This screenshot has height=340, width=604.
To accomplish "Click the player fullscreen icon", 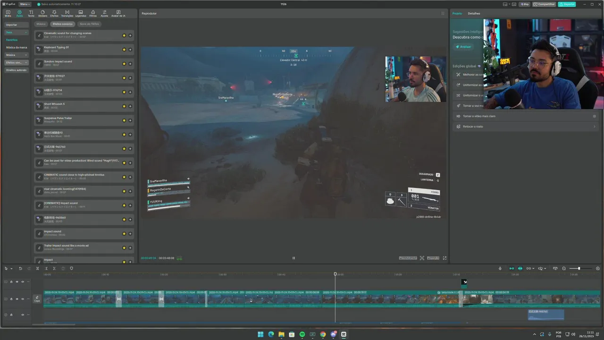I will pos(445,258).
